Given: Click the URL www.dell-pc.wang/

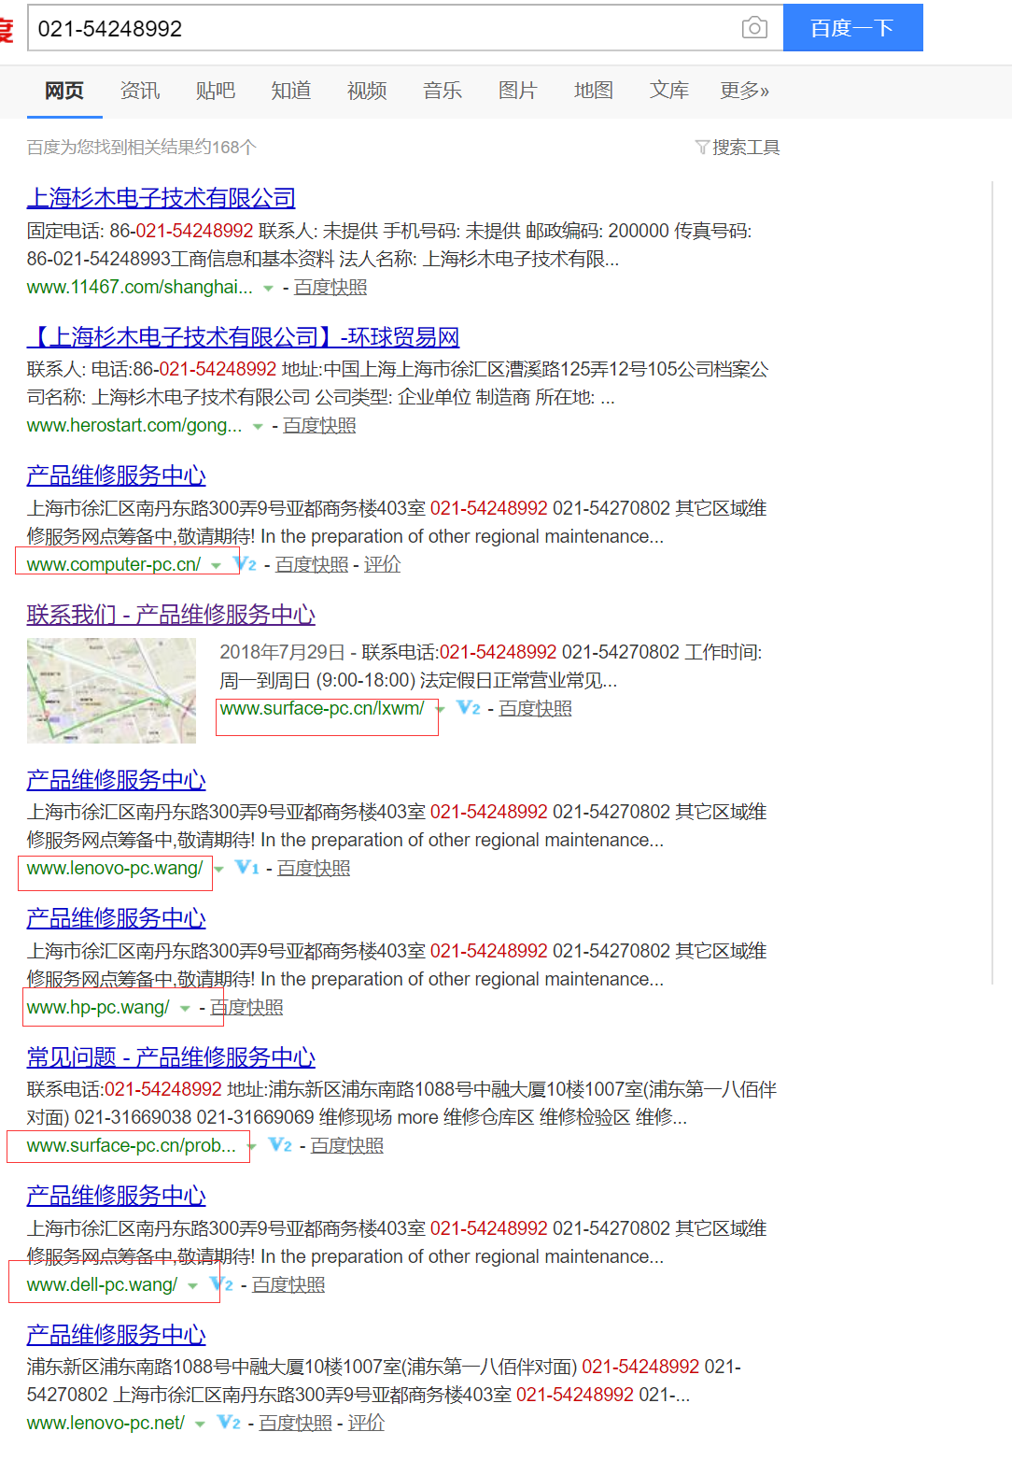Looking at the screenshot, I should (102, 1285).
